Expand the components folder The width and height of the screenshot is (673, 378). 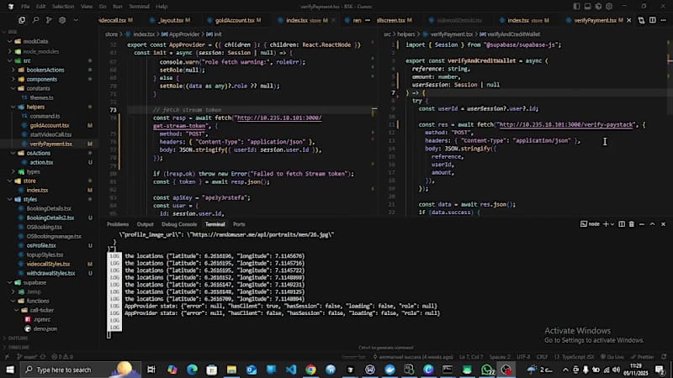41,79
